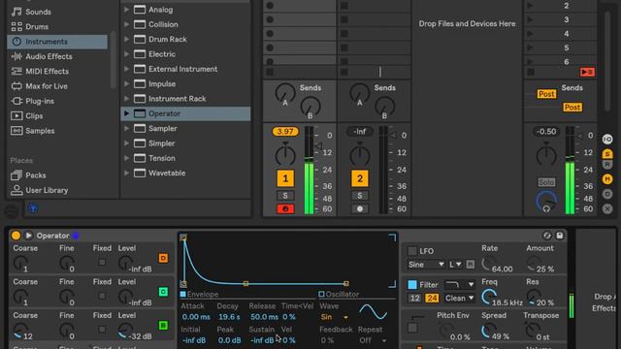Unfold the Operator device title arrow
The image size is (621, 349).
coord(28,236)
